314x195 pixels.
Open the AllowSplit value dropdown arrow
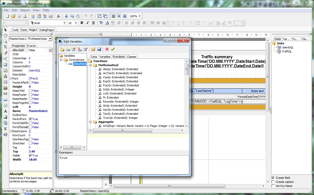coord(50,50)
